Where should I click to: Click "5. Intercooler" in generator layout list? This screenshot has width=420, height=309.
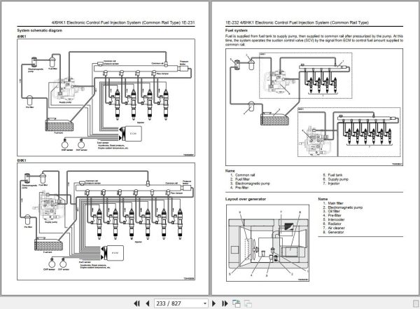[x=333, y=219]
